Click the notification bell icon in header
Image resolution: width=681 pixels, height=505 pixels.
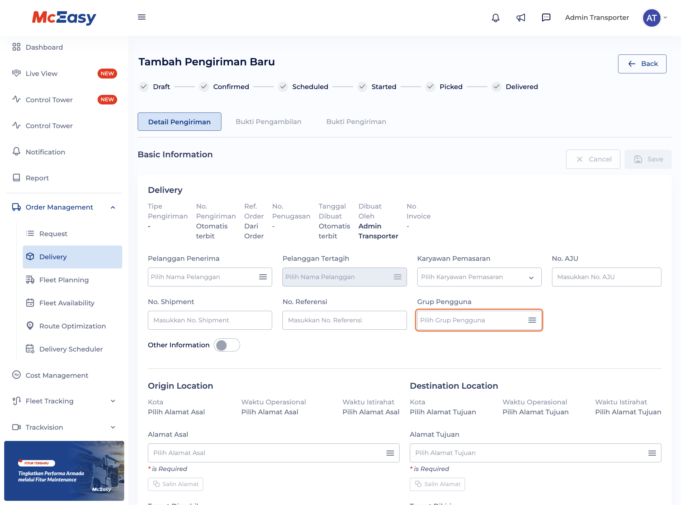pos(496,18)
